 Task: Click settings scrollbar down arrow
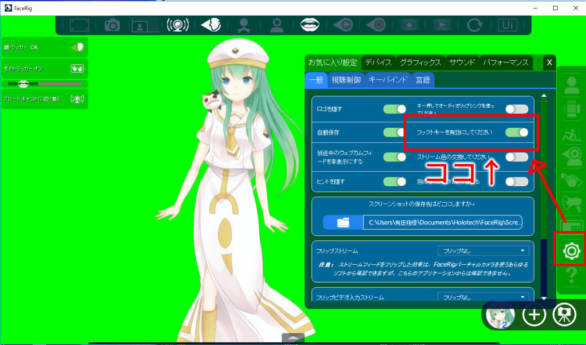tap(544, 298)
